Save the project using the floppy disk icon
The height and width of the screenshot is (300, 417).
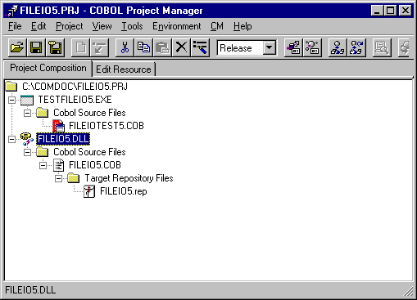click(x=36, y=47)
